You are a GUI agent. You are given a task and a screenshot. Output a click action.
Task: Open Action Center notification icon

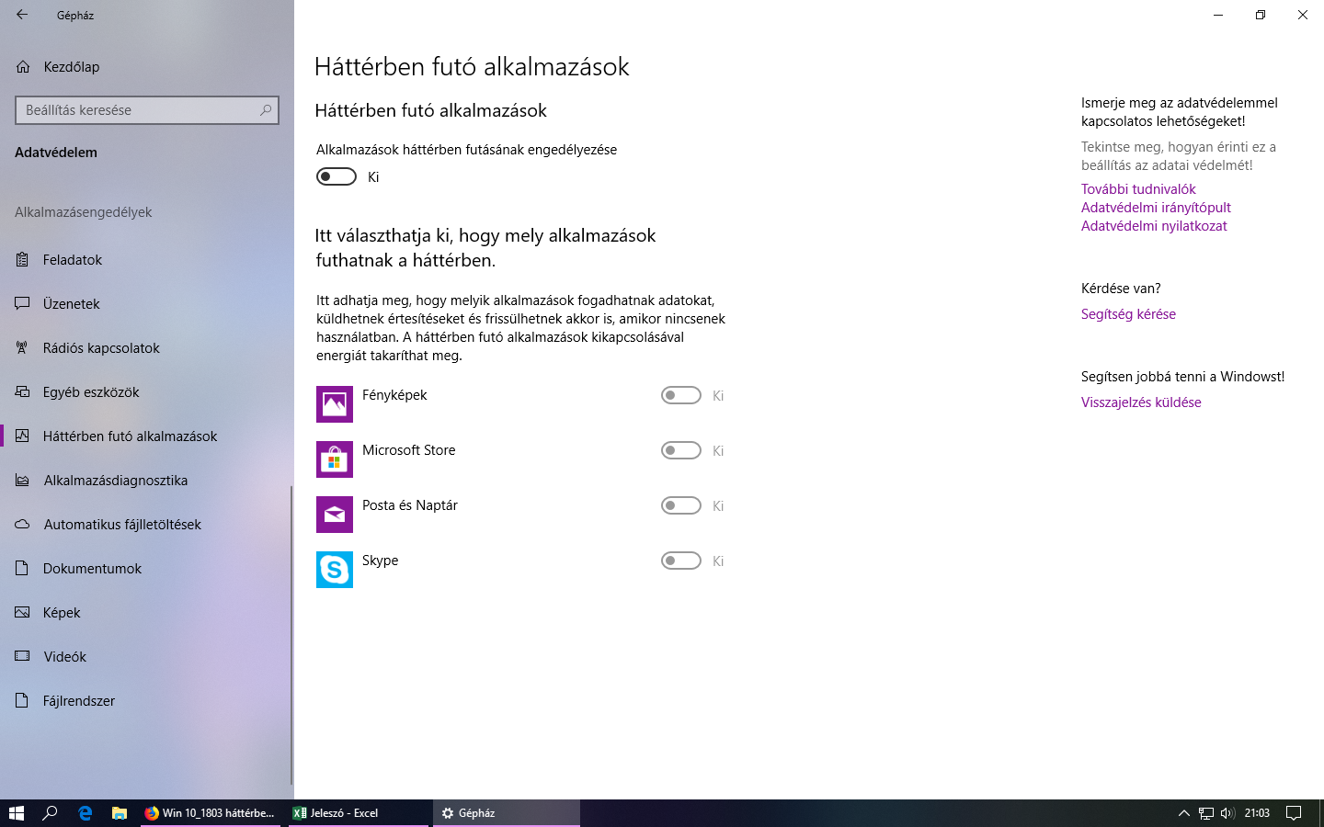click(x=1294, y=813)
